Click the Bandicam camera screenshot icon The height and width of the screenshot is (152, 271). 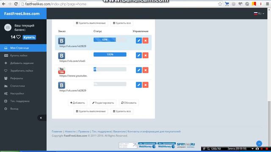pos(257,149)
